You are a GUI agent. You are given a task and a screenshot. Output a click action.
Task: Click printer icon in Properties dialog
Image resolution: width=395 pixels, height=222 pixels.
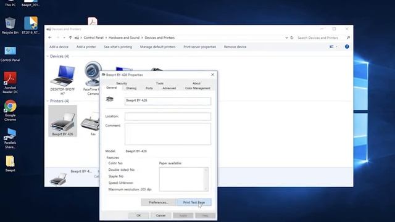pos(110,99)
